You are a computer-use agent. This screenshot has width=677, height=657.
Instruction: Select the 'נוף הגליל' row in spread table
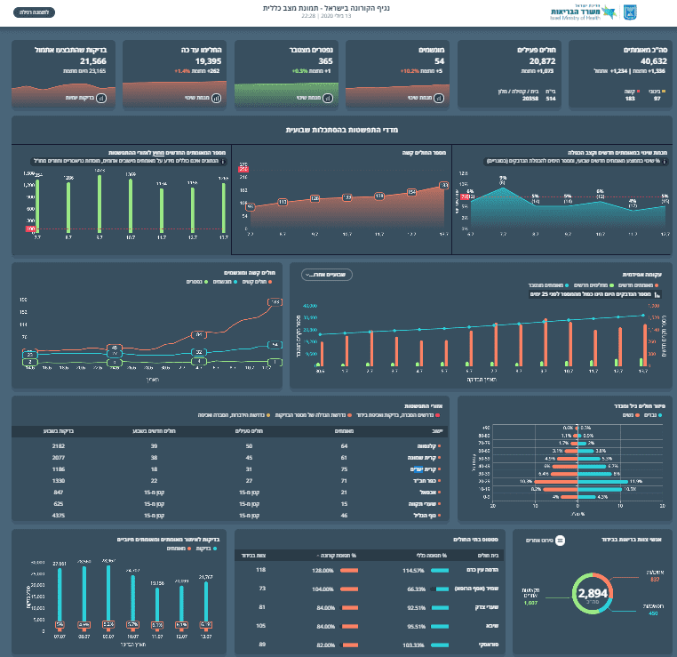click(x=230, y=516)
